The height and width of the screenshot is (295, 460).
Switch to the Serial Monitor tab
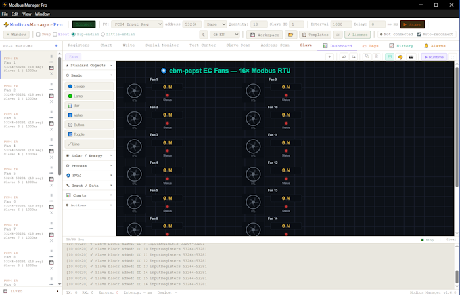coord(162,45)
